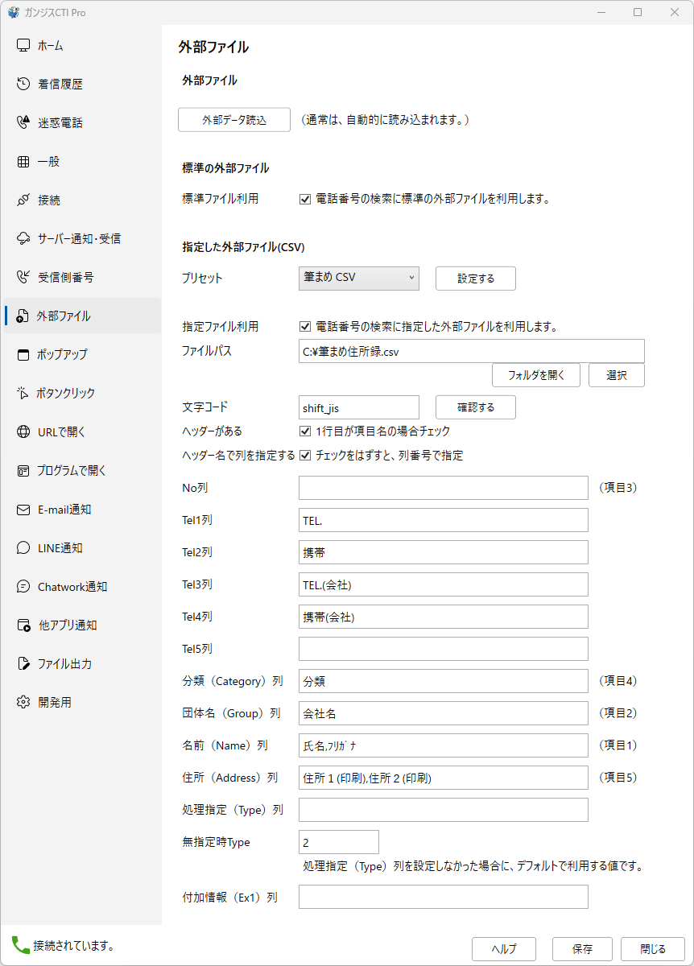The height and width of the screenshot is (966, 694).
Task: Click the 無指定時Type field with value 2
Action: 339,842
